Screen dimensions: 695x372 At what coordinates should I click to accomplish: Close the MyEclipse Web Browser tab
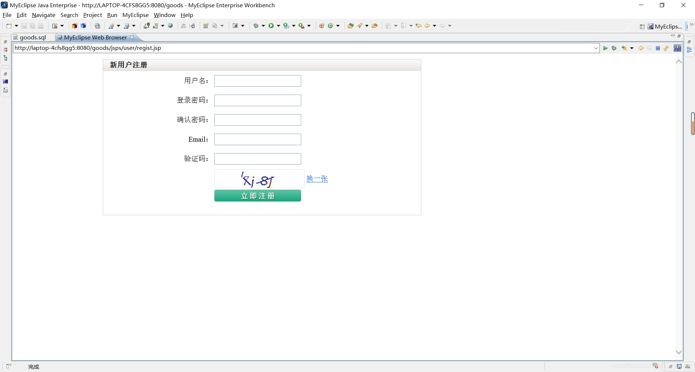pyautogui.click(x=132, y=37)
